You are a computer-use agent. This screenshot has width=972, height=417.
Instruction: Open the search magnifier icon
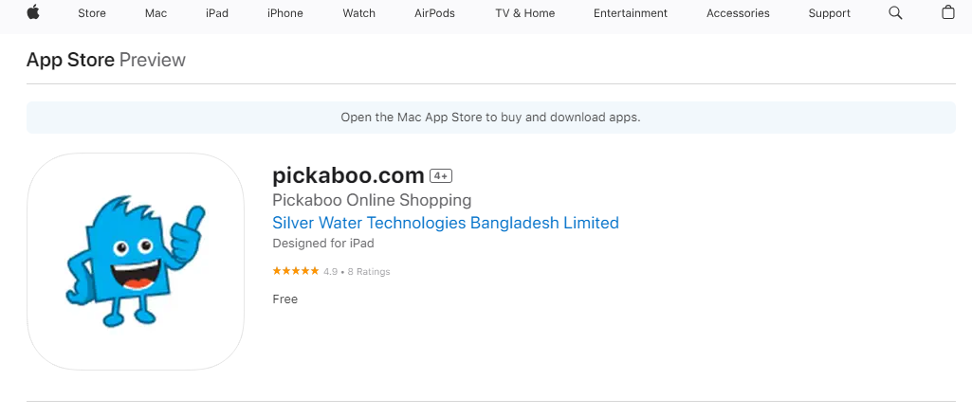tap(895, 13)
